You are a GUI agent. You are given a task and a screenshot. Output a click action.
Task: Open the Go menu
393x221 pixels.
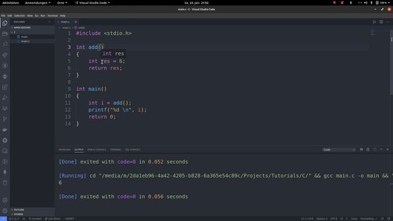[x=37, y=15]
